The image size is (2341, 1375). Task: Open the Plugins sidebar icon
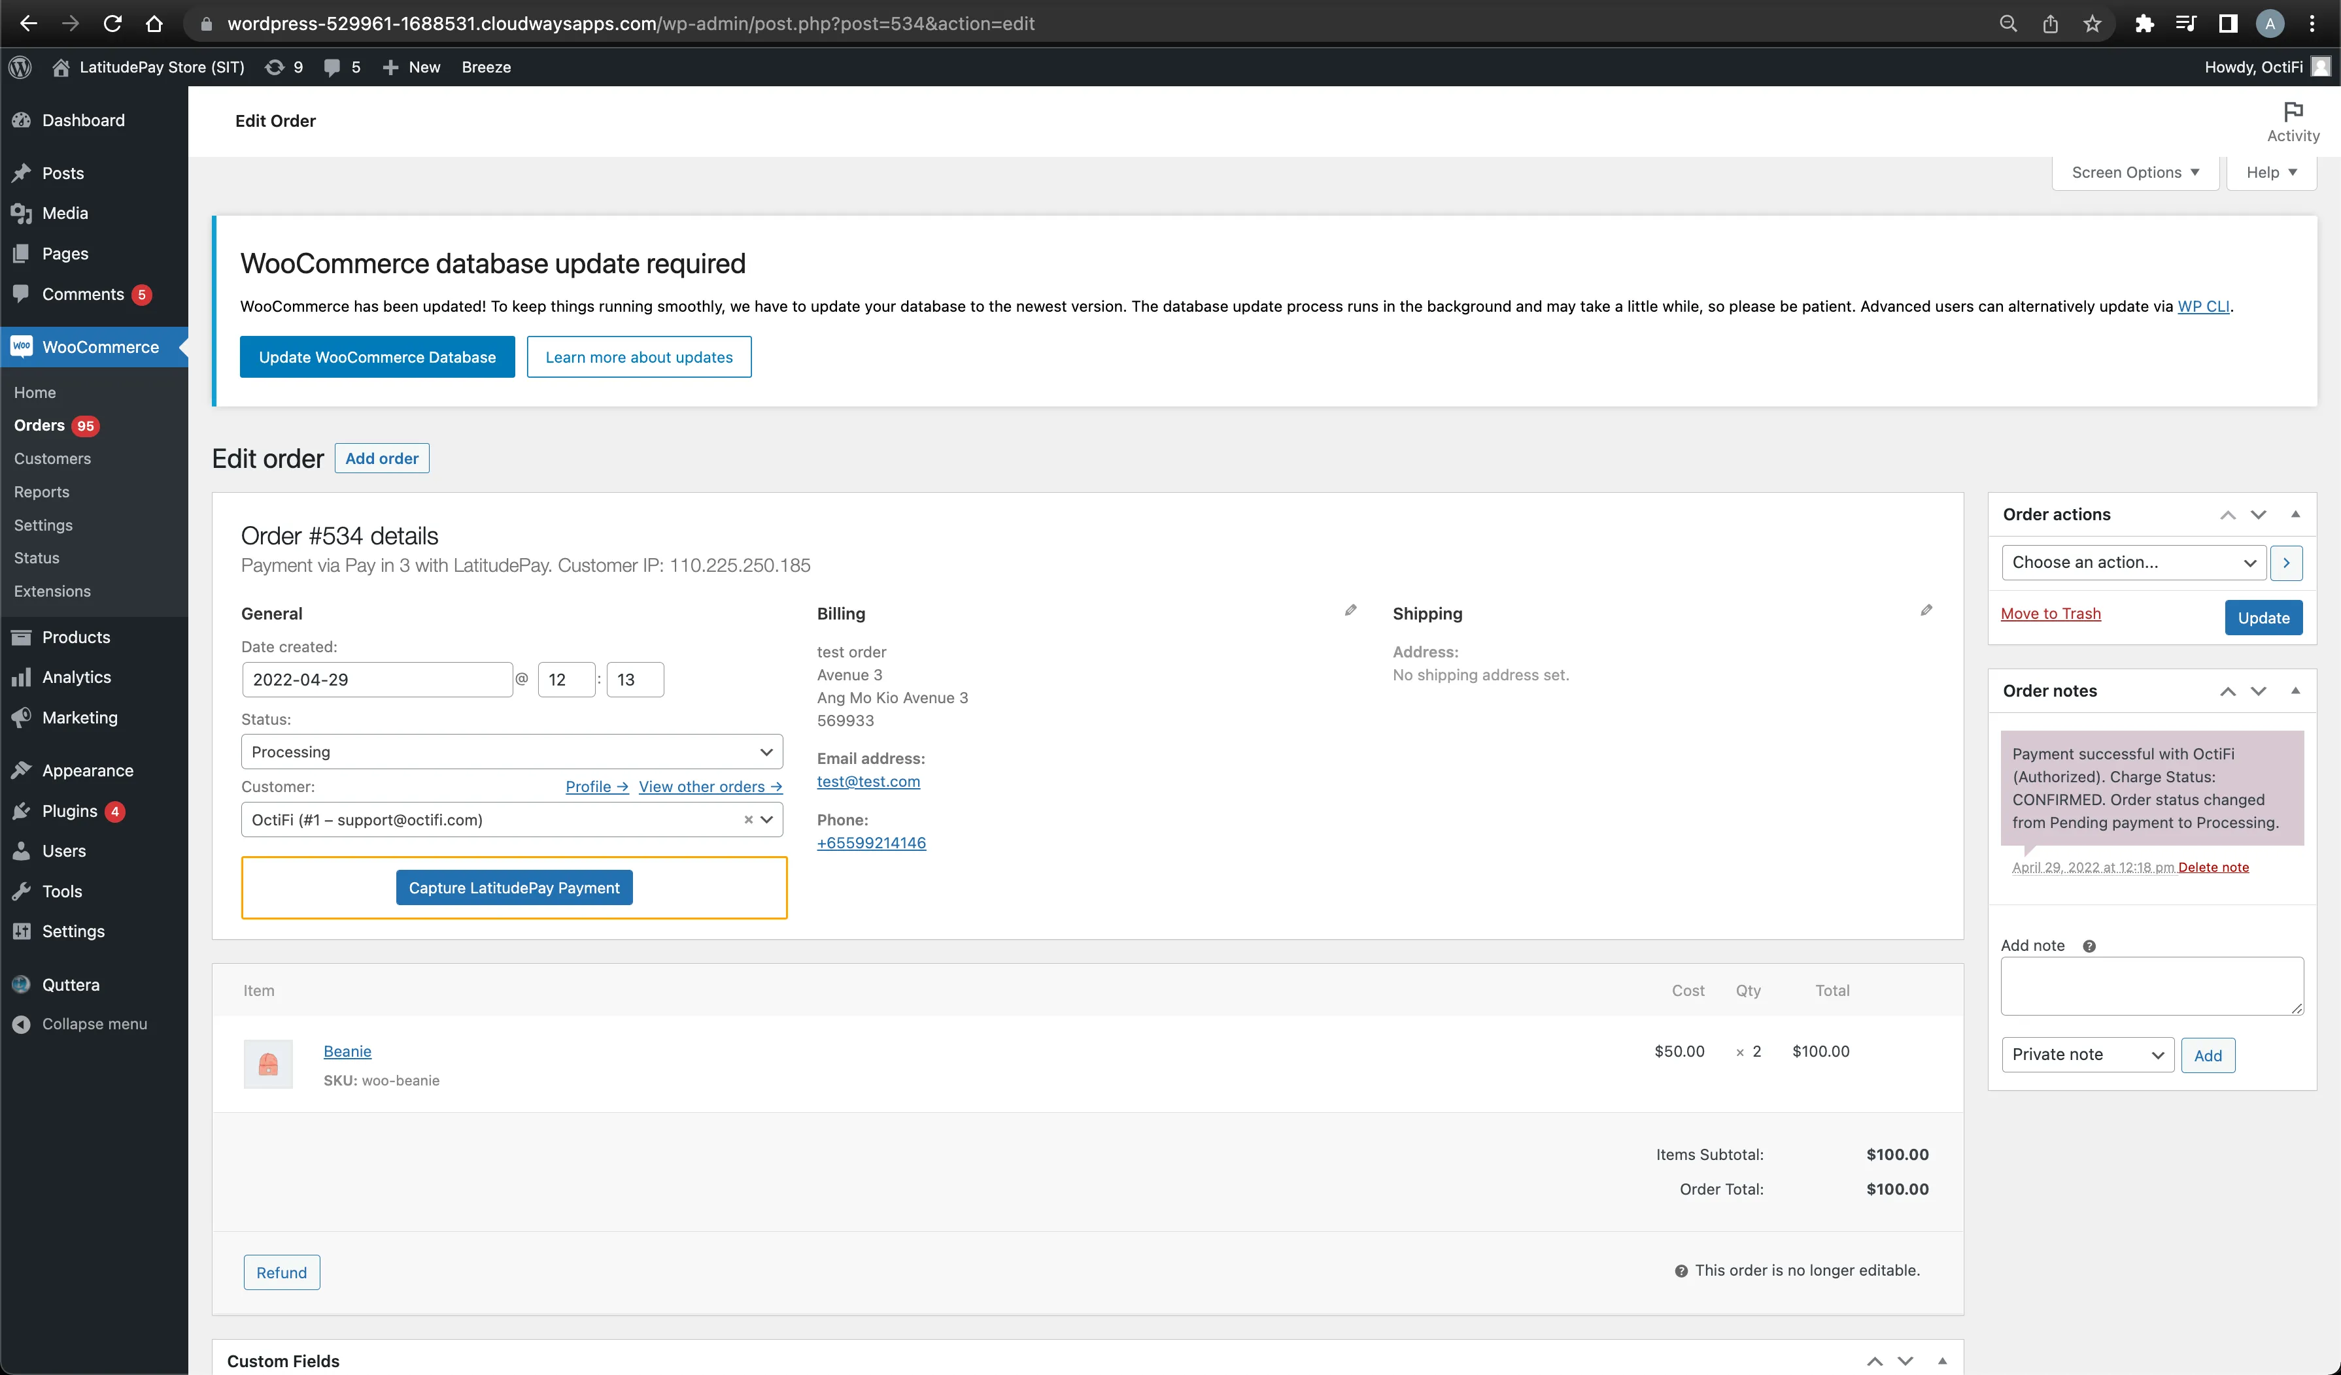pos(20,812)
